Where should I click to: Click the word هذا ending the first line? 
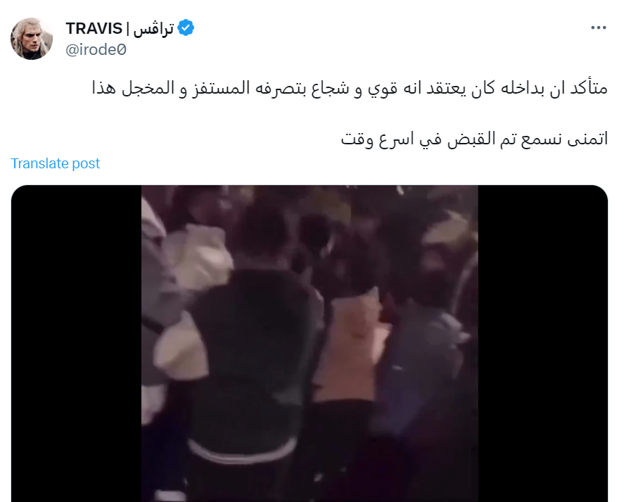tap(103, 88)
